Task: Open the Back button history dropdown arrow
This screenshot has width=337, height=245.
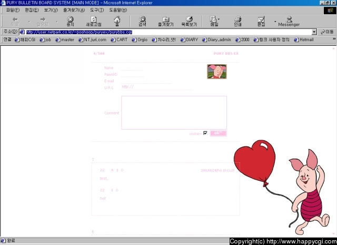Action: click(x=29, y=22)
